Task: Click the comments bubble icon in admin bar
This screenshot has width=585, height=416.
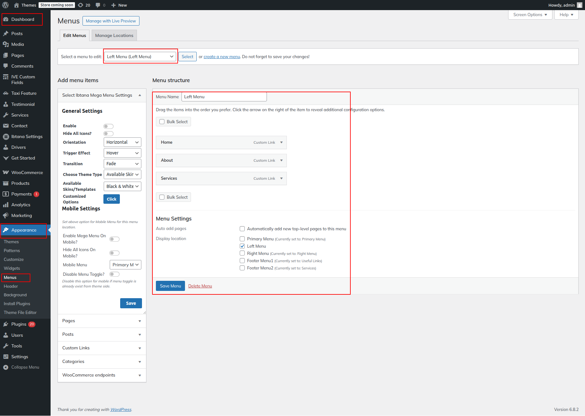Action: pos(98,5)
